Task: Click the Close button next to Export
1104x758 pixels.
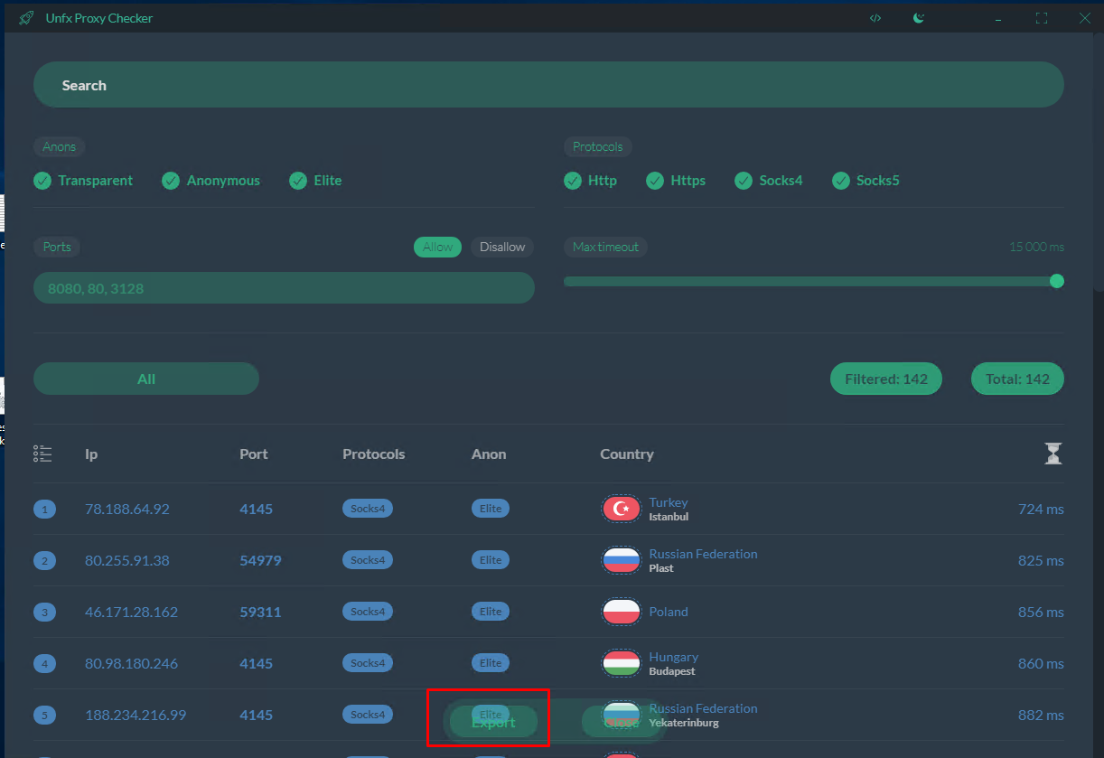Action: (x=622, y=722)
